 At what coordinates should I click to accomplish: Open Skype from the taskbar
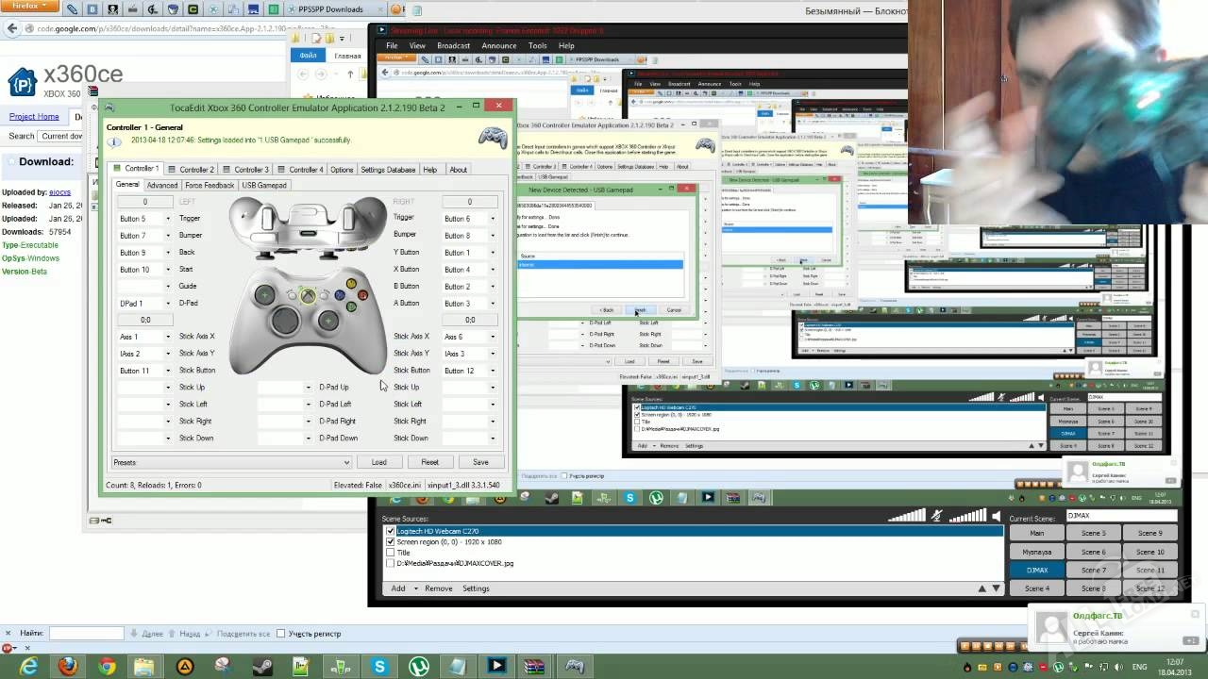click(x=379, y=666)
